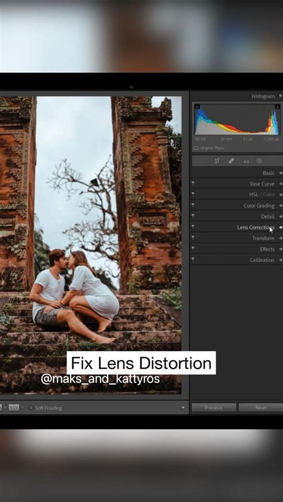283x502 pixels.
Task: Click the 1/2500 sec shutter speed readout
Action: coord(272,140)
